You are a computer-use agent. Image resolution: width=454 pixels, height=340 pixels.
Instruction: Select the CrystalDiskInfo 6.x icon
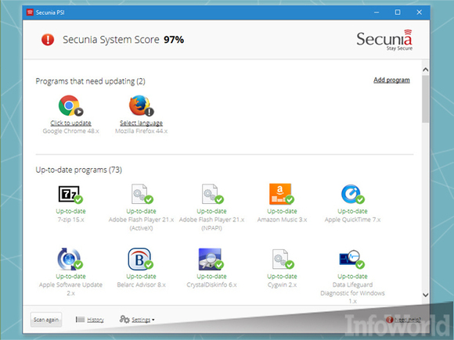(x=211, y=259)
